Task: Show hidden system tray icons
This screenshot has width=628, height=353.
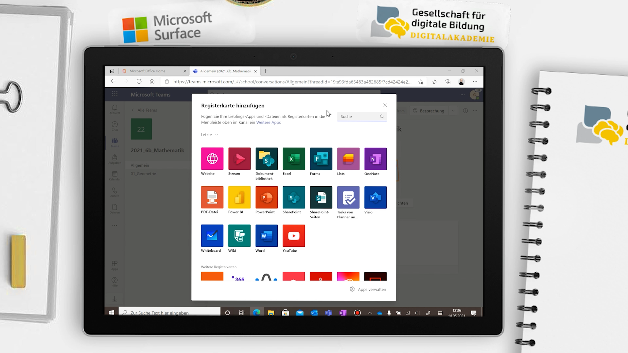Action: [370, 313]
